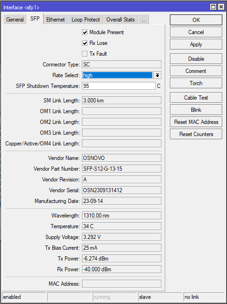Click the Rate Select field showing high
227x304 pixels.
click(x=117, y=75)
